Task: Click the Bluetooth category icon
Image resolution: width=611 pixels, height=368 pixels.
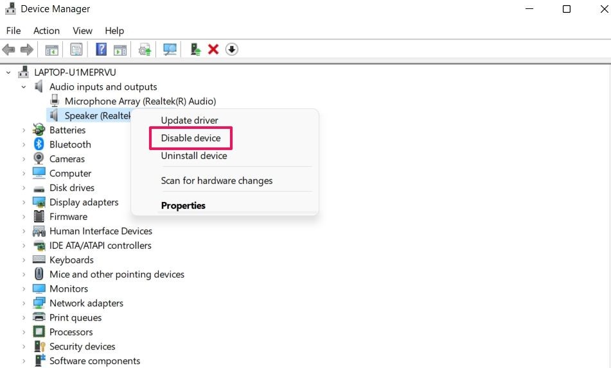Action: click(39, 144)
